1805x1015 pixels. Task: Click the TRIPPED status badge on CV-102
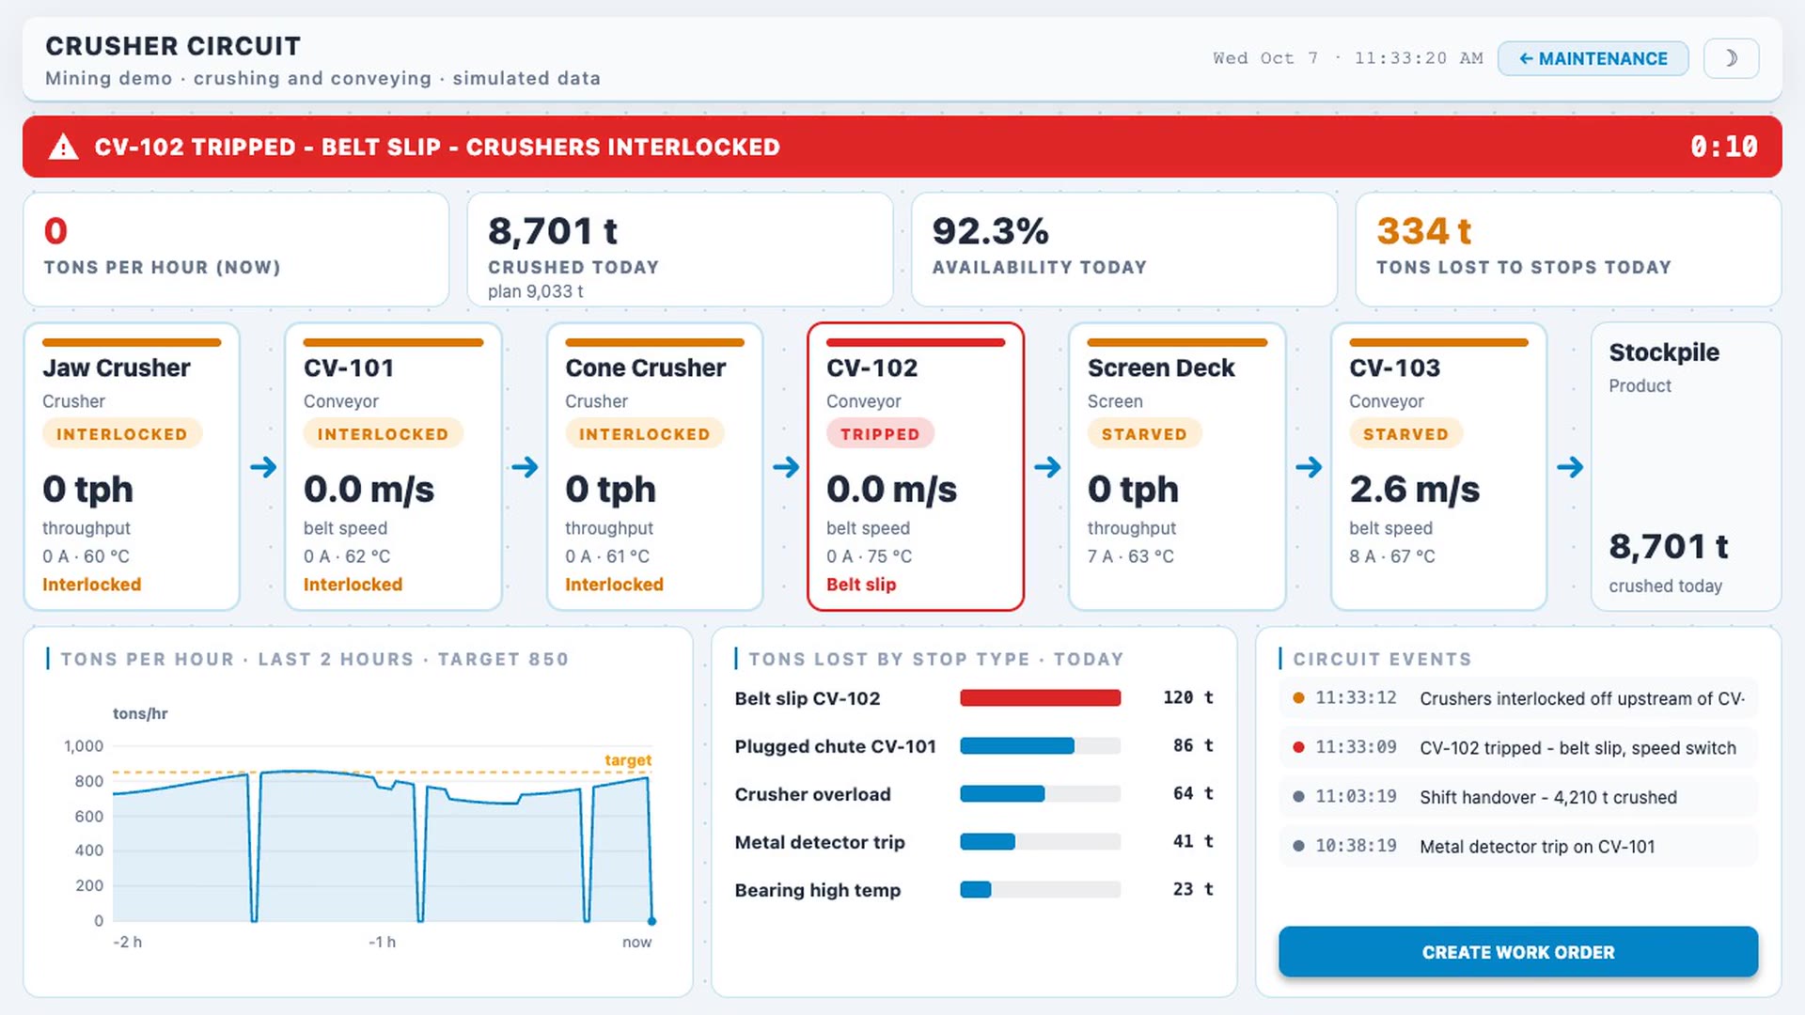(x=880, y=434)
